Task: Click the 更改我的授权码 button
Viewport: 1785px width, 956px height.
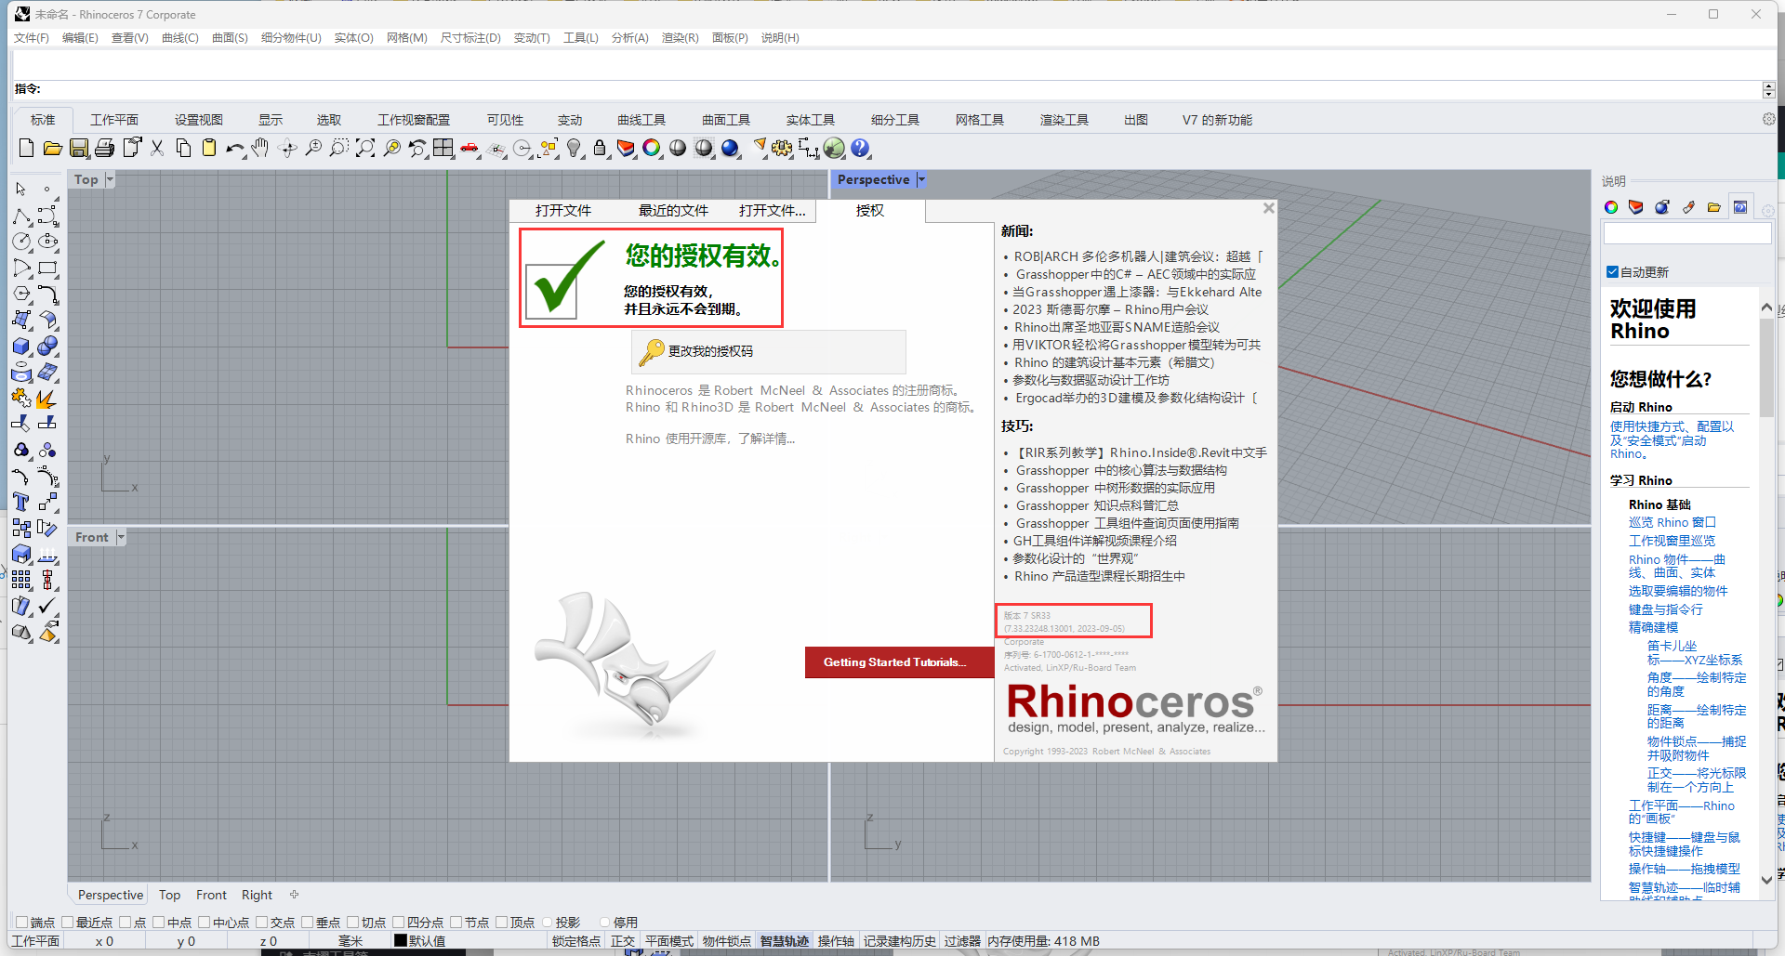Action: (x=769, y=351)
